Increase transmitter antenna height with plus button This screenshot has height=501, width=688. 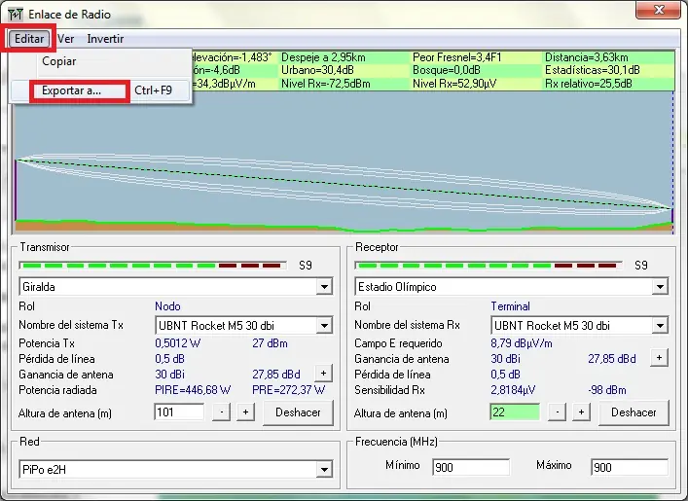(245, 412)
